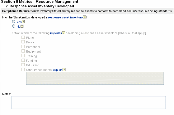Select the Yes radio button

pyautogui.click(x=14, y=22)
